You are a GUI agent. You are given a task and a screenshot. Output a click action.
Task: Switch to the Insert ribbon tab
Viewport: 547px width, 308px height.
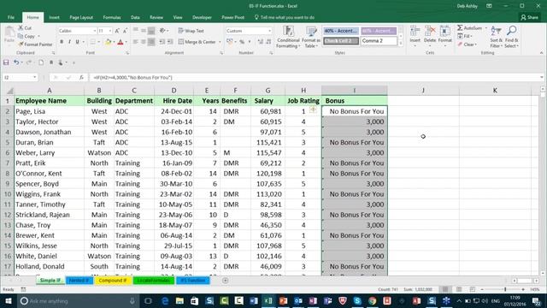point(54,17)
